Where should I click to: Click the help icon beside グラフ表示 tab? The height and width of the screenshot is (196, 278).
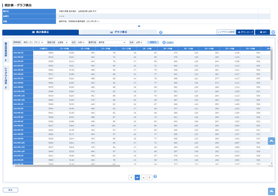click(161, 32)
